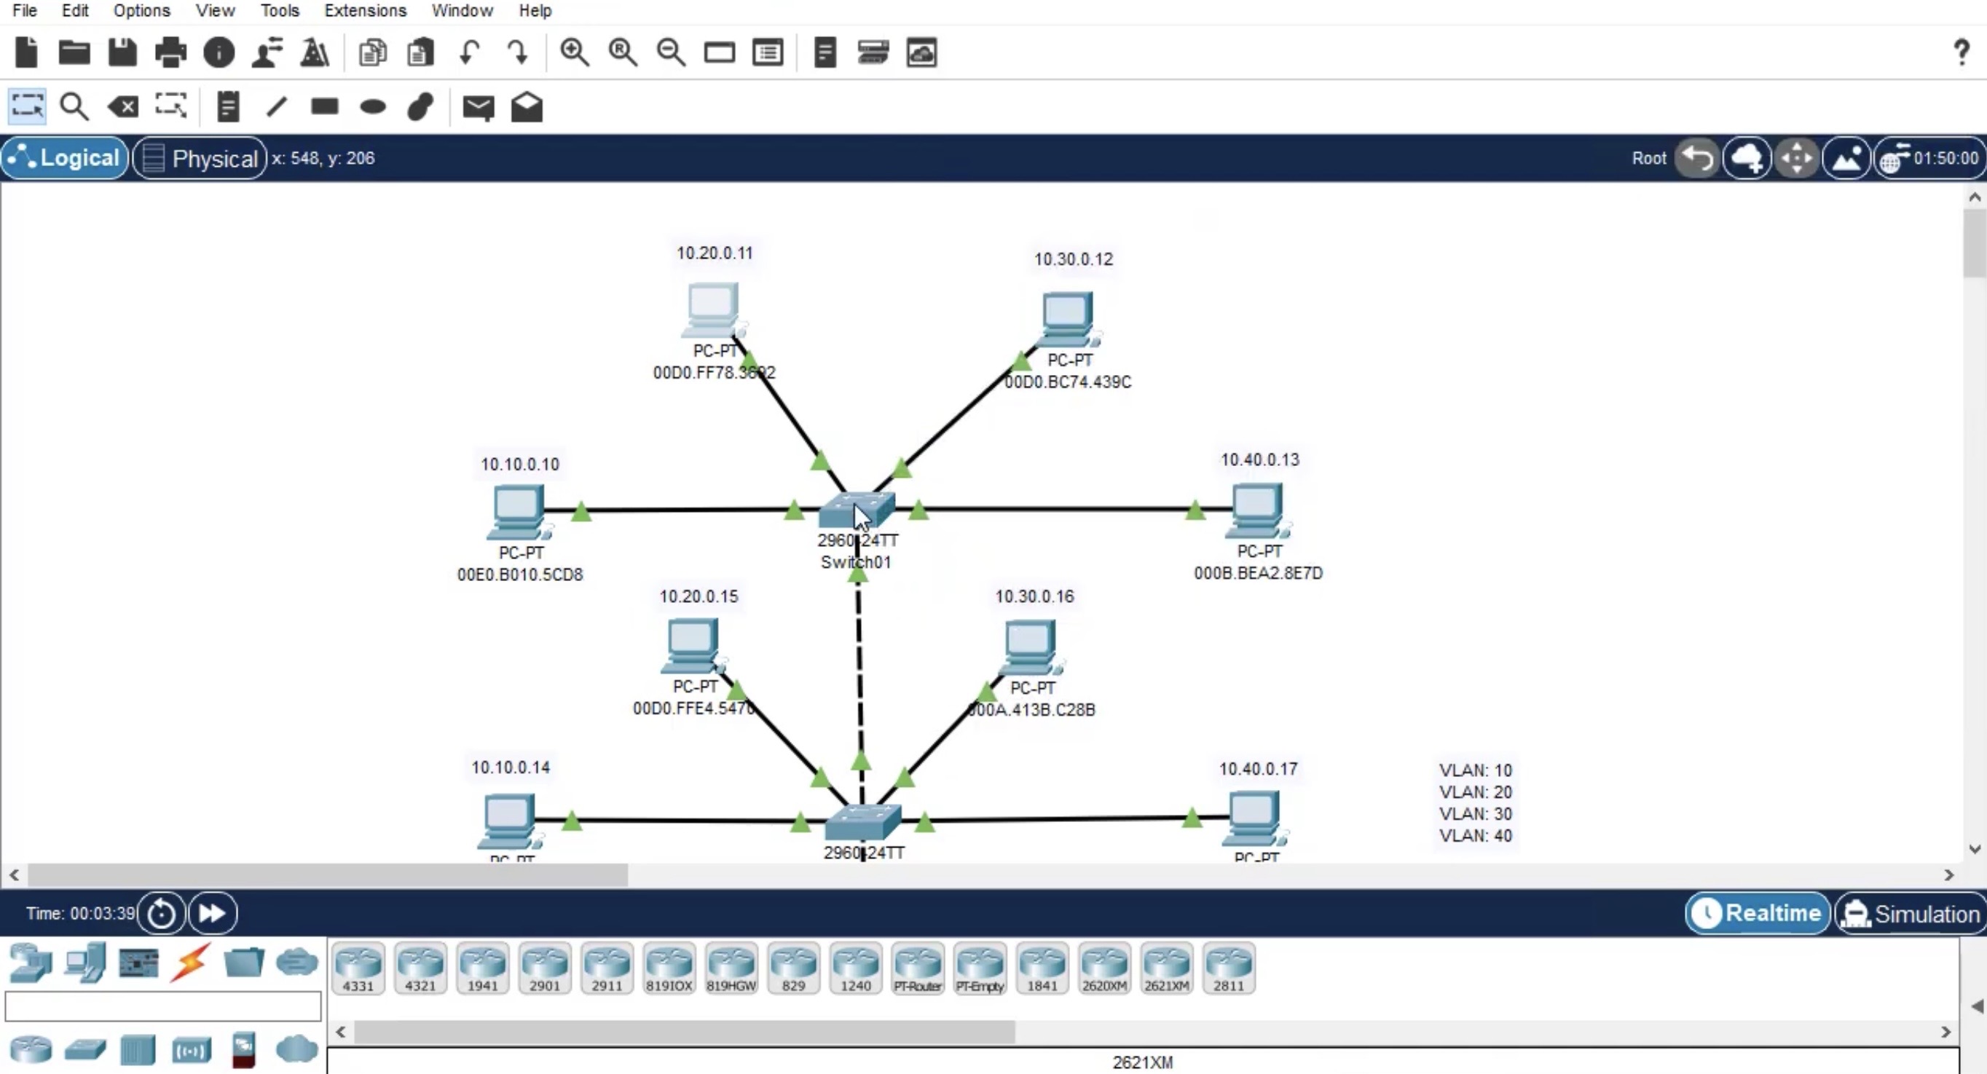Select the Delete tool
Viewport: 1987px width, 1074px height.
(x=122, y=106)
